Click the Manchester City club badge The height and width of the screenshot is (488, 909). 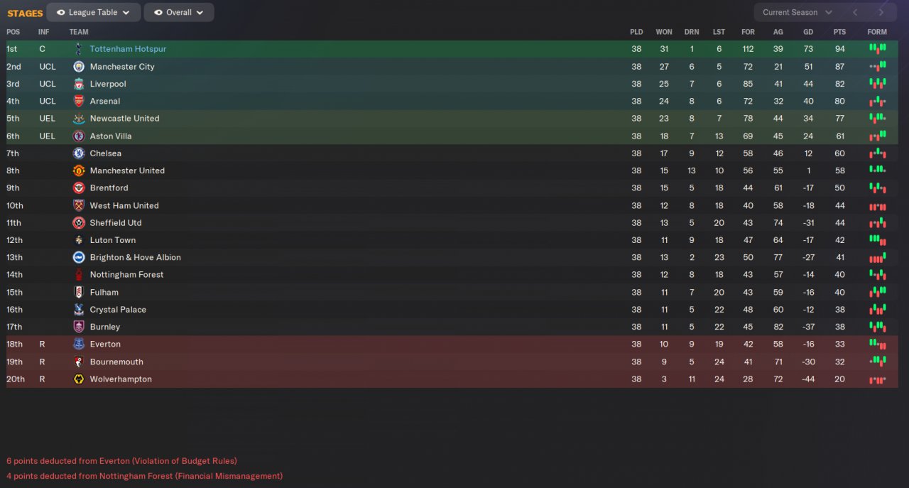click(x=79, y=67)
